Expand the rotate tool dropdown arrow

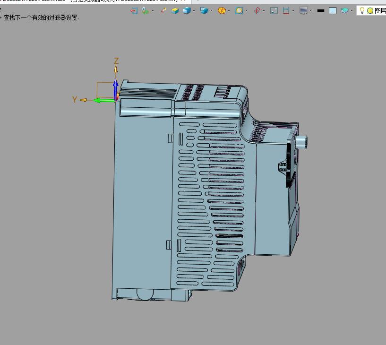point(264,10)
